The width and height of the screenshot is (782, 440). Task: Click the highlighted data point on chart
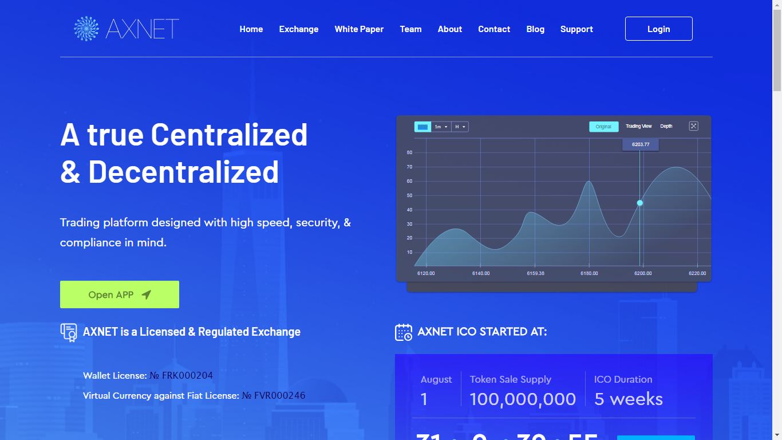639,203
